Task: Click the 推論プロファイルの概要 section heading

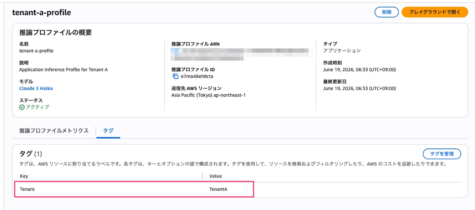Action: (x=56, y=32)
